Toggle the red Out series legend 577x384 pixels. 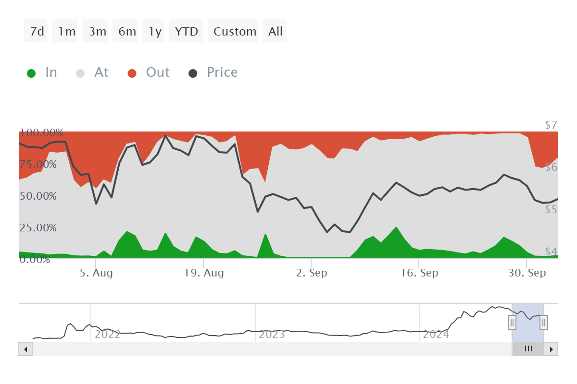pos(149,72)
